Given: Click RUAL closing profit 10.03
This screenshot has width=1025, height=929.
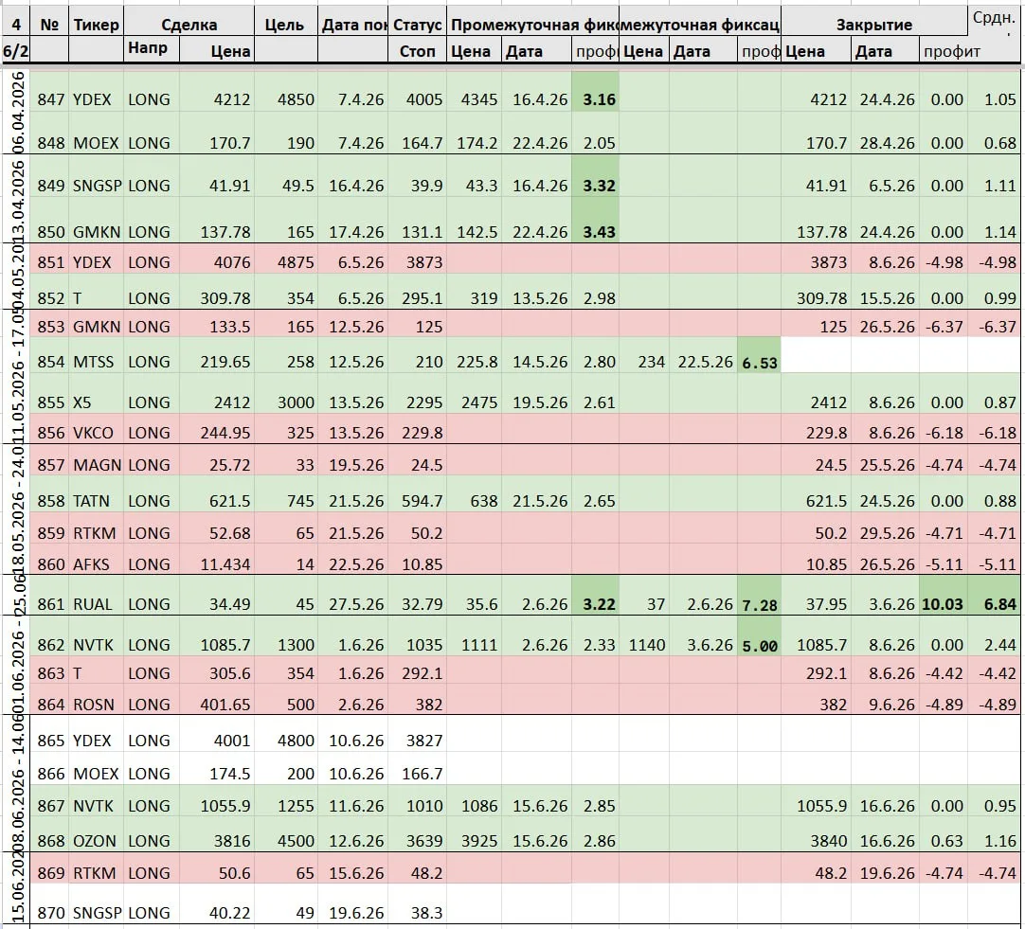Looking at the screenshot, I should tap(944, 604).
